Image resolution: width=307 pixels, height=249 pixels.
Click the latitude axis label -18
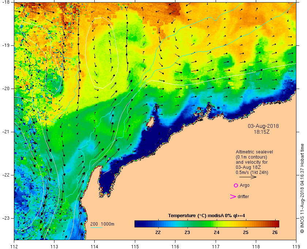tap(6, 2)
